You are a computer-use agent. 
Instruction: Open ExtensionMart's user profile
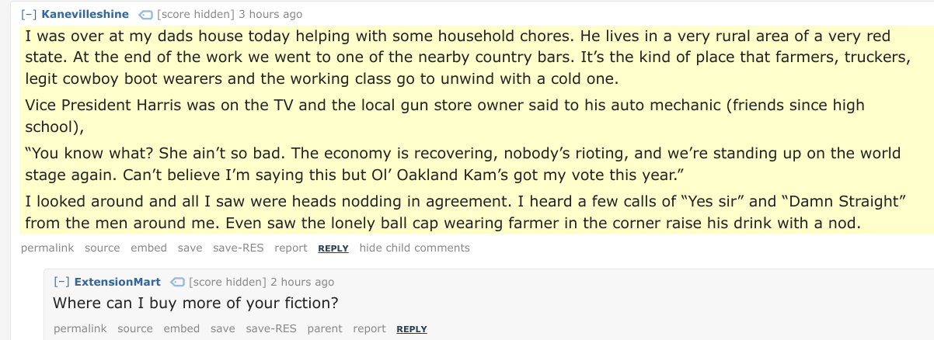(x=117, y=282)
